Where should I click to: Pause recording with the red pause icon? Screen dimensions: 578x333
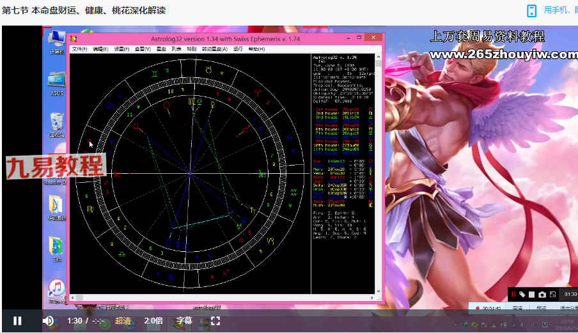513,294
